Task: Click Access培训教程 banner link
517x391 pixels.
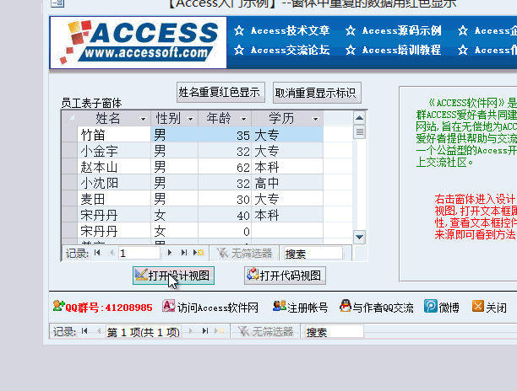Action: (x=394, y=50)
